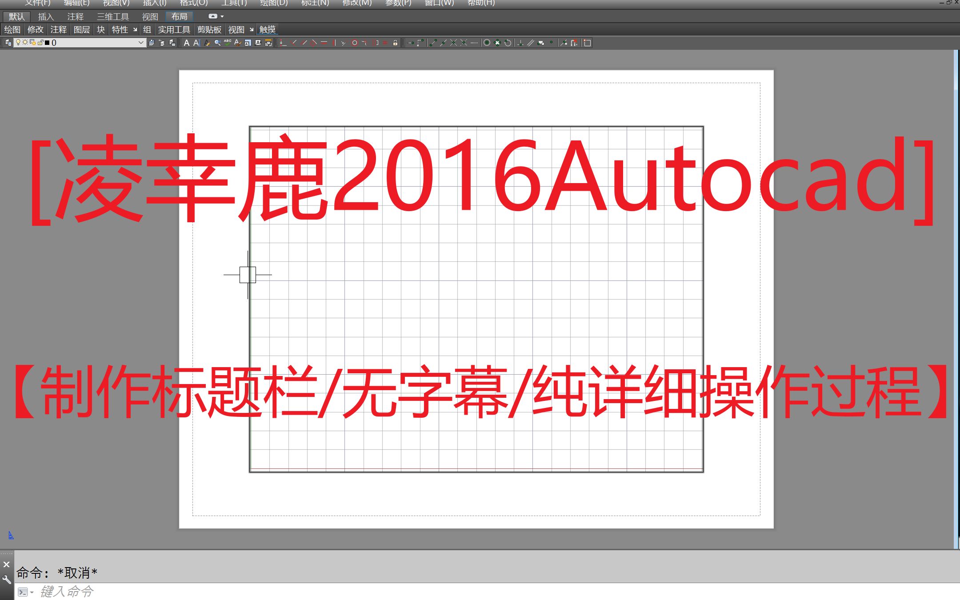
Task: Open the Layer Properties manager icon
Action: [x=8, y=43]
